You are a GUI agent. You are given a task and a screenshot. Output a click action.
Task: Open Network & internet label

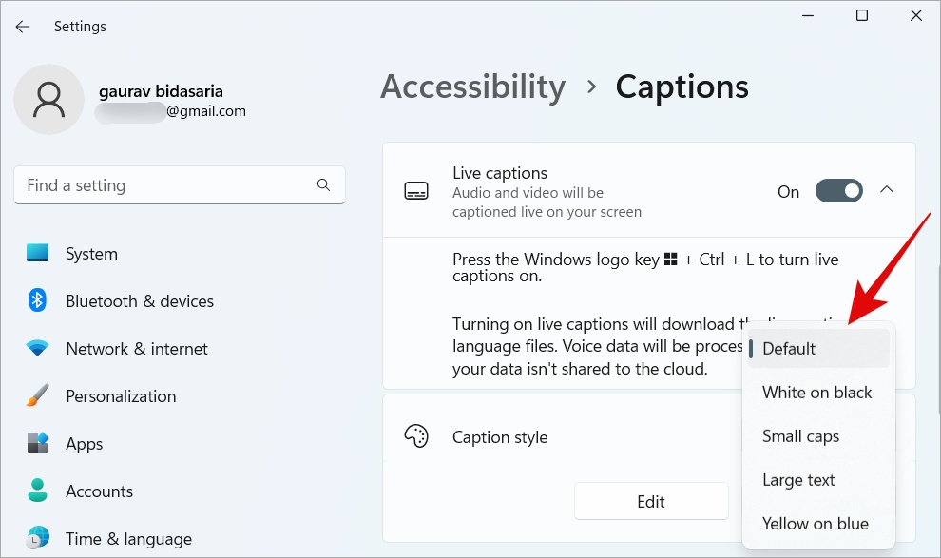tap(137, 349)
